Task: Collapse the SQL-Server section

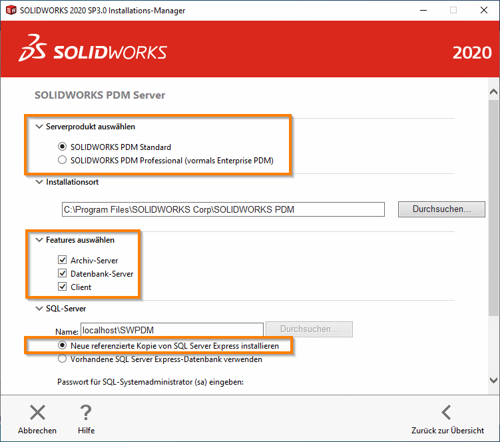Action: (39, 309)
